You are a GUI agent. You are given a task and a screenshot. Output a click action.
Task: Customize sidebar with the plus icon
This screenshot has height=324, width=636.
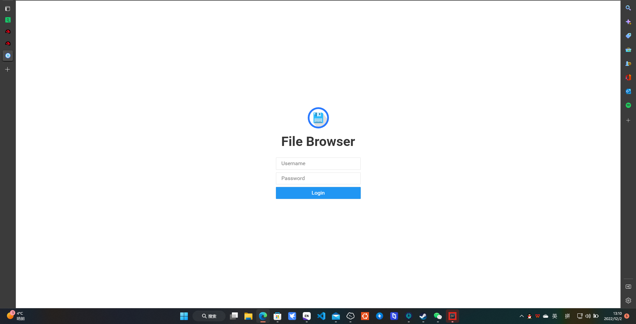point(628,120)
